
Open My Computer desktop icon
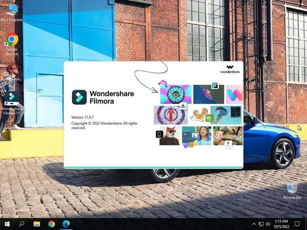pyautogui.click(x=12, y=13)
